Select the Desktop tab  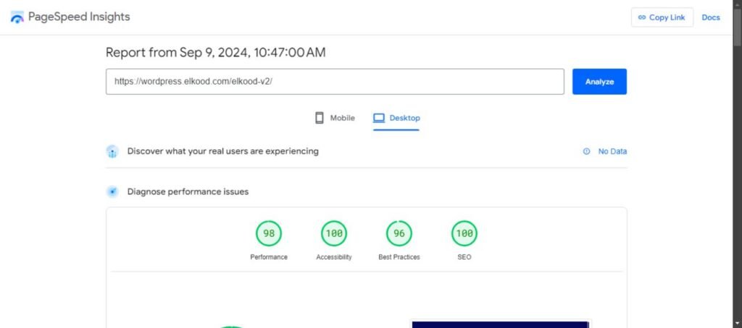[x=396, y=118]
